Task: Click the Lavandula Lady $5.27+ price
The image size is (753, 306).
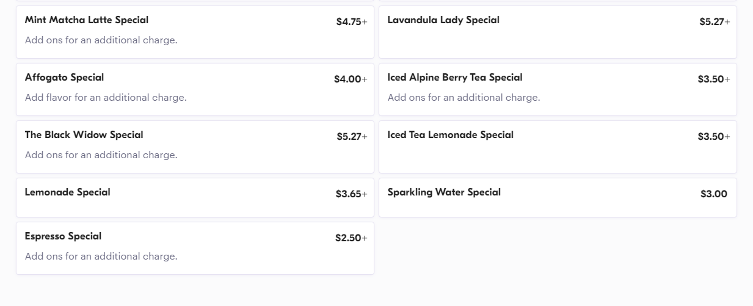Action: pos(714,22)
